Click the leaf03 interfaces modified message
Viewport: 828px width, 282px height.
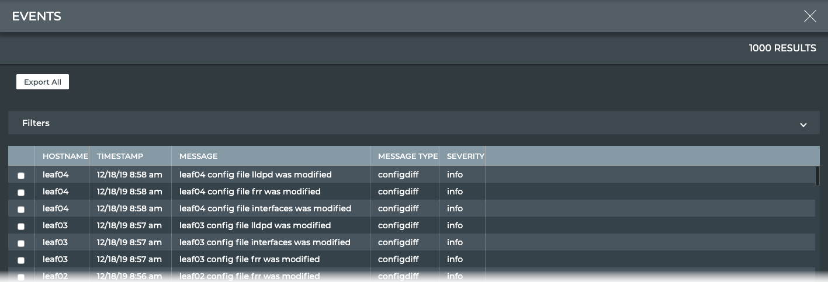click(x=265, y=242)
